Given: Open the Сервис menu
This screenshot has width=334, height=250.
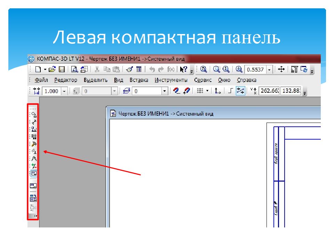Looking at the screenshot, I should click(x=203, y=80).
